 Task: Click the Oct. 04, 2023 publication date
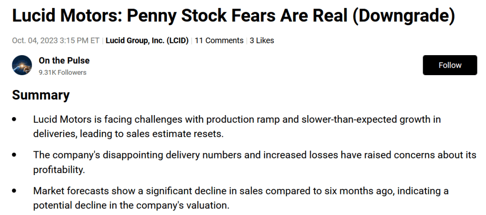pos(35,40)
